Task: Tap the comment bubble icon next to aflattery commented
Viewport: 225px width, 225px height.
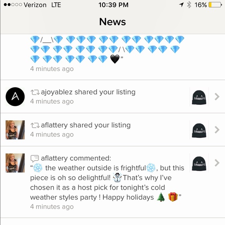Action: [35, 158]
